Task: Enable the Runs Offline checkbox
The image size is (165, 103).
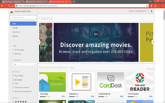Action: point(13,76)
